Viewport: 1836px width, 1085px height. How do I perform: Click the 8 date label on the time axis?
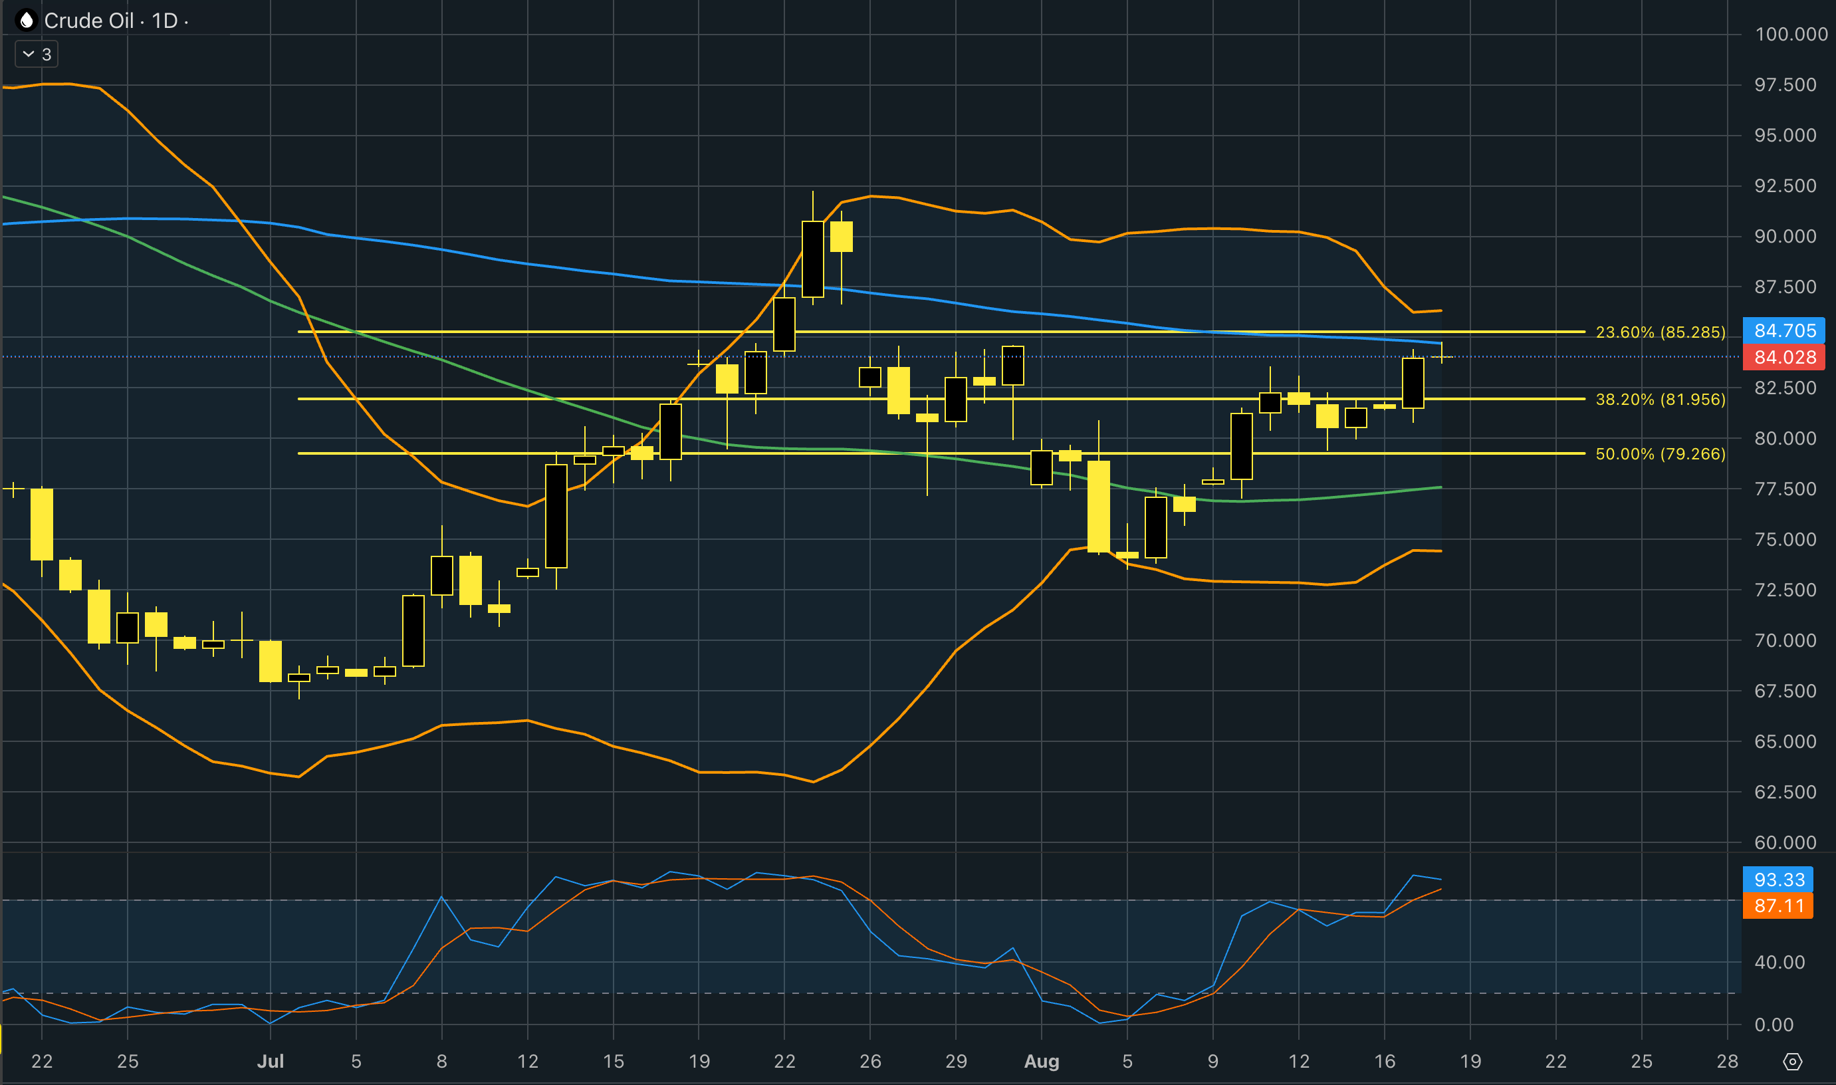tap(441, 1061)
